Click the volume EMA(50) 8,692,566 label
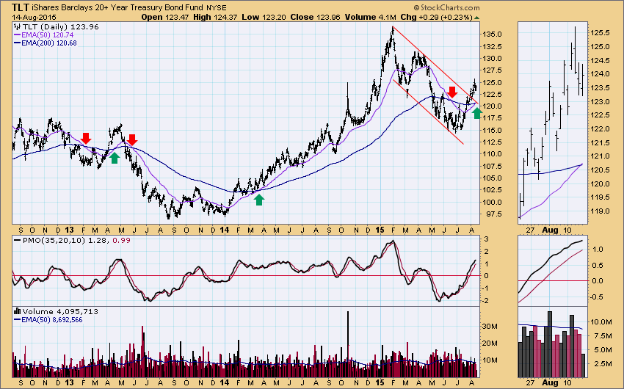This screenshot has height=389, width=624. click(55, 320)
